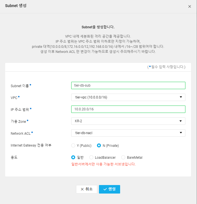Open the 가용 Zone dropdown showing KR-2
Viewport: 197px width, 204px height.
(128, 121)
